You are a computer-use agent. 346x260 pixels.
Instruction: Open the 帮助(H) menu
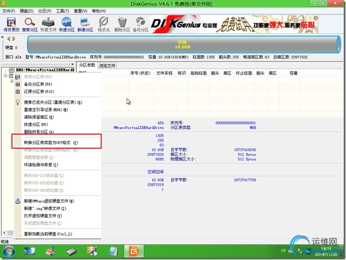tap(99, 11)
